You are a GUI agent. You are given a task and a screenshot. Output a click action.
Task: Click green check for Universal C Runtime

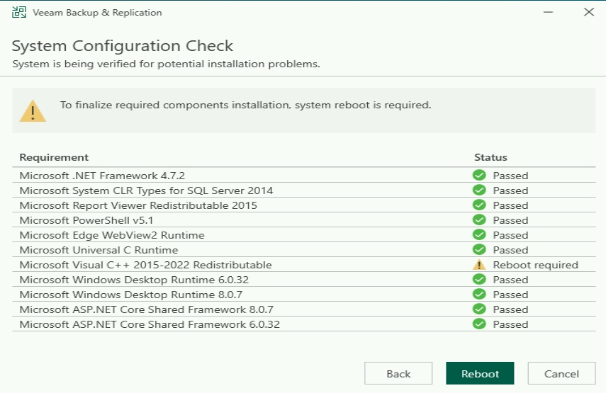[x=480, y=250]
